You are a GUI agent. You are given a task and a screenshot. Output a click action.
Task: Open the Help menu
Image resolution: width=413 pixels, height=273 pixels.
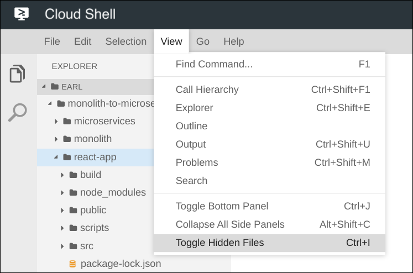(233, 41)
